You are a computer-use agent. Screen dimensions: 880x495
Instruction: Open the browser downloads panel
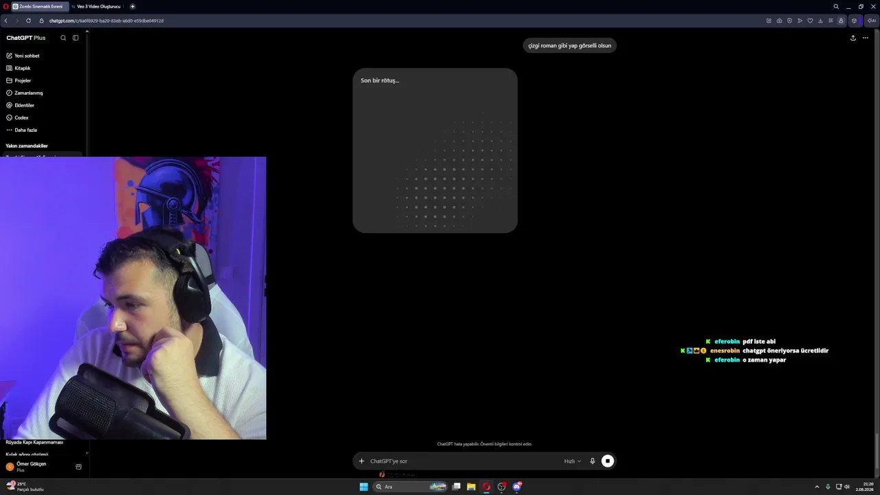tap(820, 21)
